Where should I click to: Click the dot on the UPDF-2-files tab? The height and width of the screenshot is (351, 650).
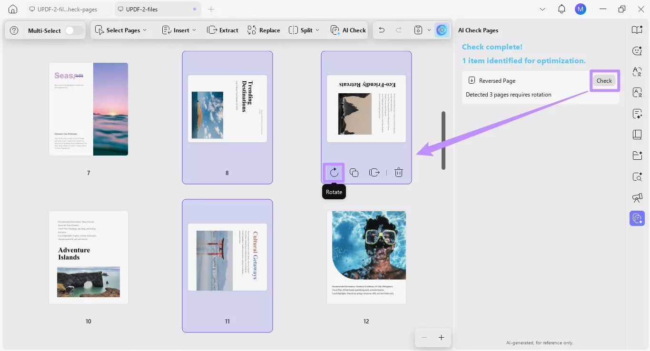pyautogui.click(x=195, y=9)
